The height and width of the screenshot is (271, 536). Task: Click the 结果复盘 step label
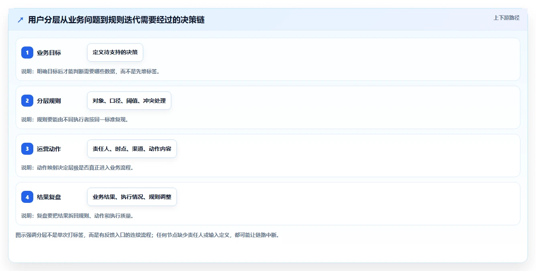(49, 197)
